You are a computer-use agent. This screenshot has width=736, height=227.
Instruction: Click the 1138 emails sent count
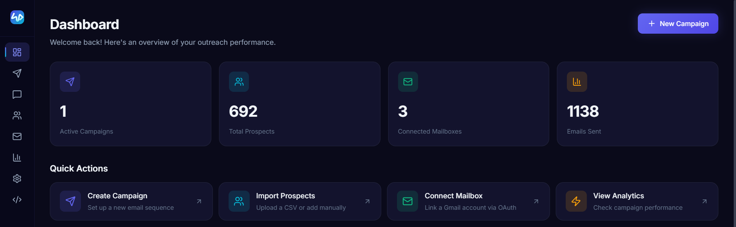click(x=583, y=111)
